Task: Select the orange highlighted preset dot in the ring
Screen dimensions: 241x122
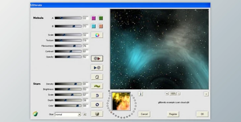Action: click(111, 112)
